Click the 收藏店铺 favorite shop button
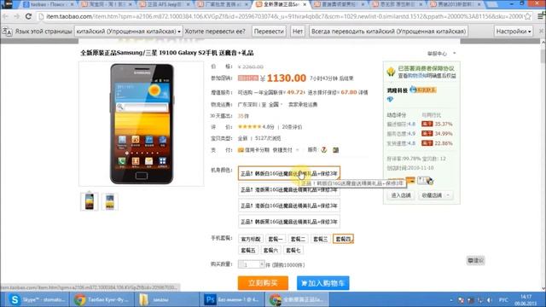546x307 pixels. point(432,195)
